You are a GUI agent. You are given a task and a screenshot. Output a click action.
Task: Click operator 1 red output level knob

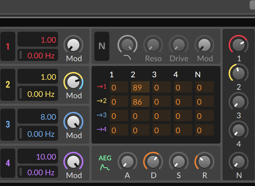pyautogui.click(x=239, y=45)
